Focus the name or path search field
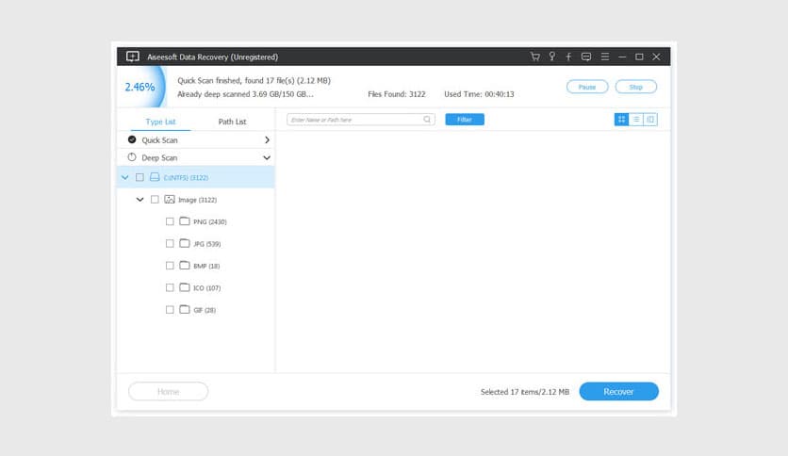Viewport: 788px width, 456px height. point(361,120)
